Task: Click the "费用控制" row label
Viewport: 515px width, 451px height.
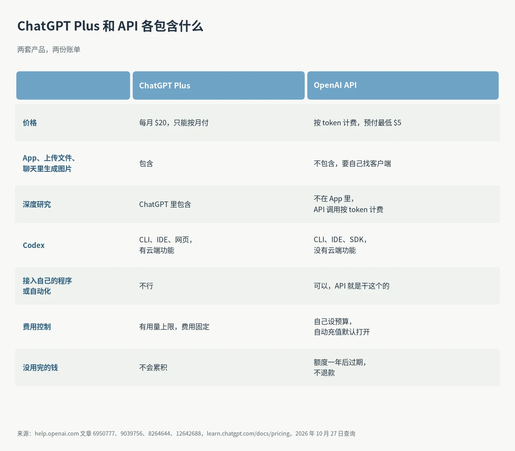Action: point(37,327)
